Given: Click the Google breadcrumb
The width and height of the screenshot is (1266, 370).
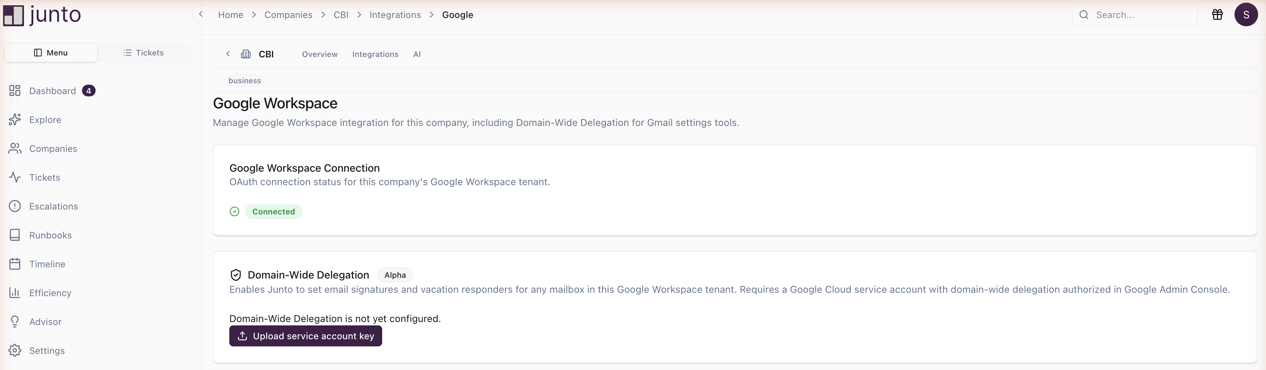Looking at the screenshot, I should 457,15.
